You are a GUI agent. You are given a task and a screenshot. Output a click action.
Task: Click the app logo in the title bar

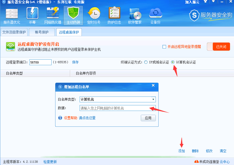click(4, 2)
